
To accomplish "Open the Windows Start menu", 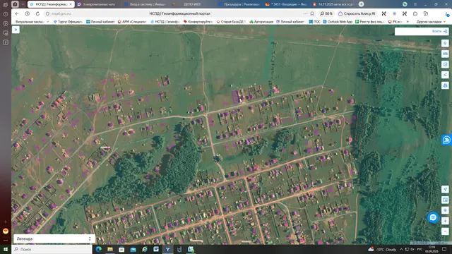I will click(x=6, y=249).
